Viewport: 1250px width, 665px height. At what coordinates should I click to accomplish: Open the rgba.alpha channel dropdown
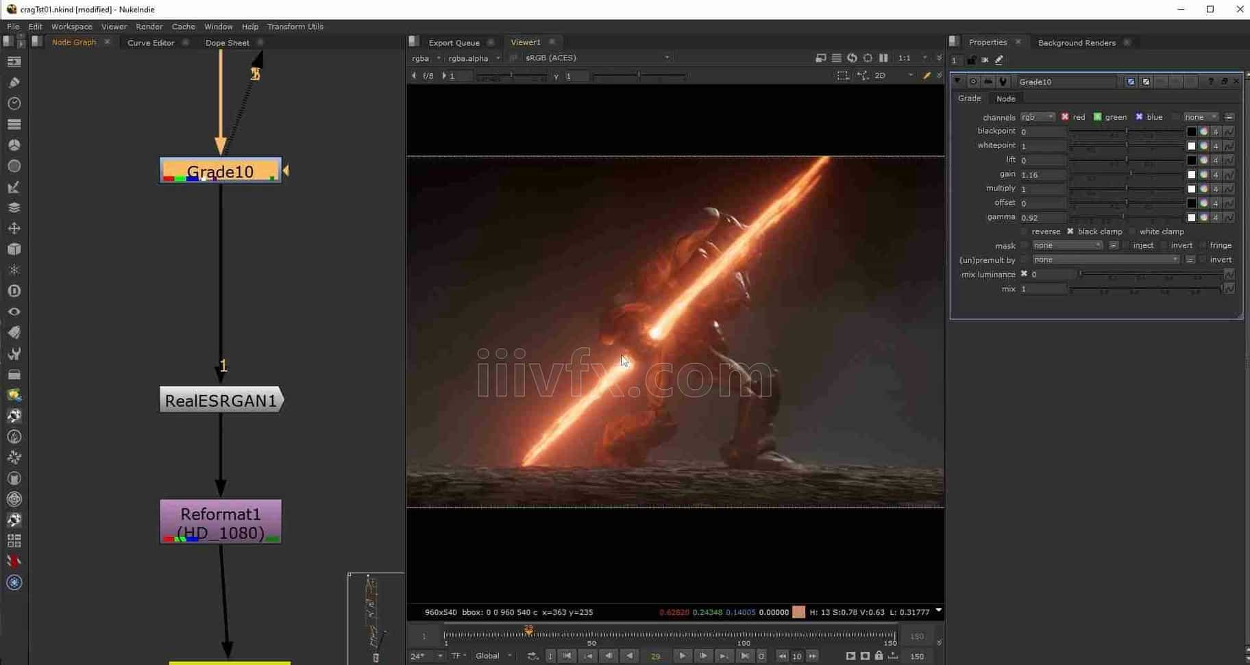point(474,58)
